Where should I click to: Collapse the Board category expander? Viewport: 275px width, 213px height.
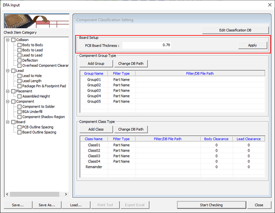click(7, 122)
